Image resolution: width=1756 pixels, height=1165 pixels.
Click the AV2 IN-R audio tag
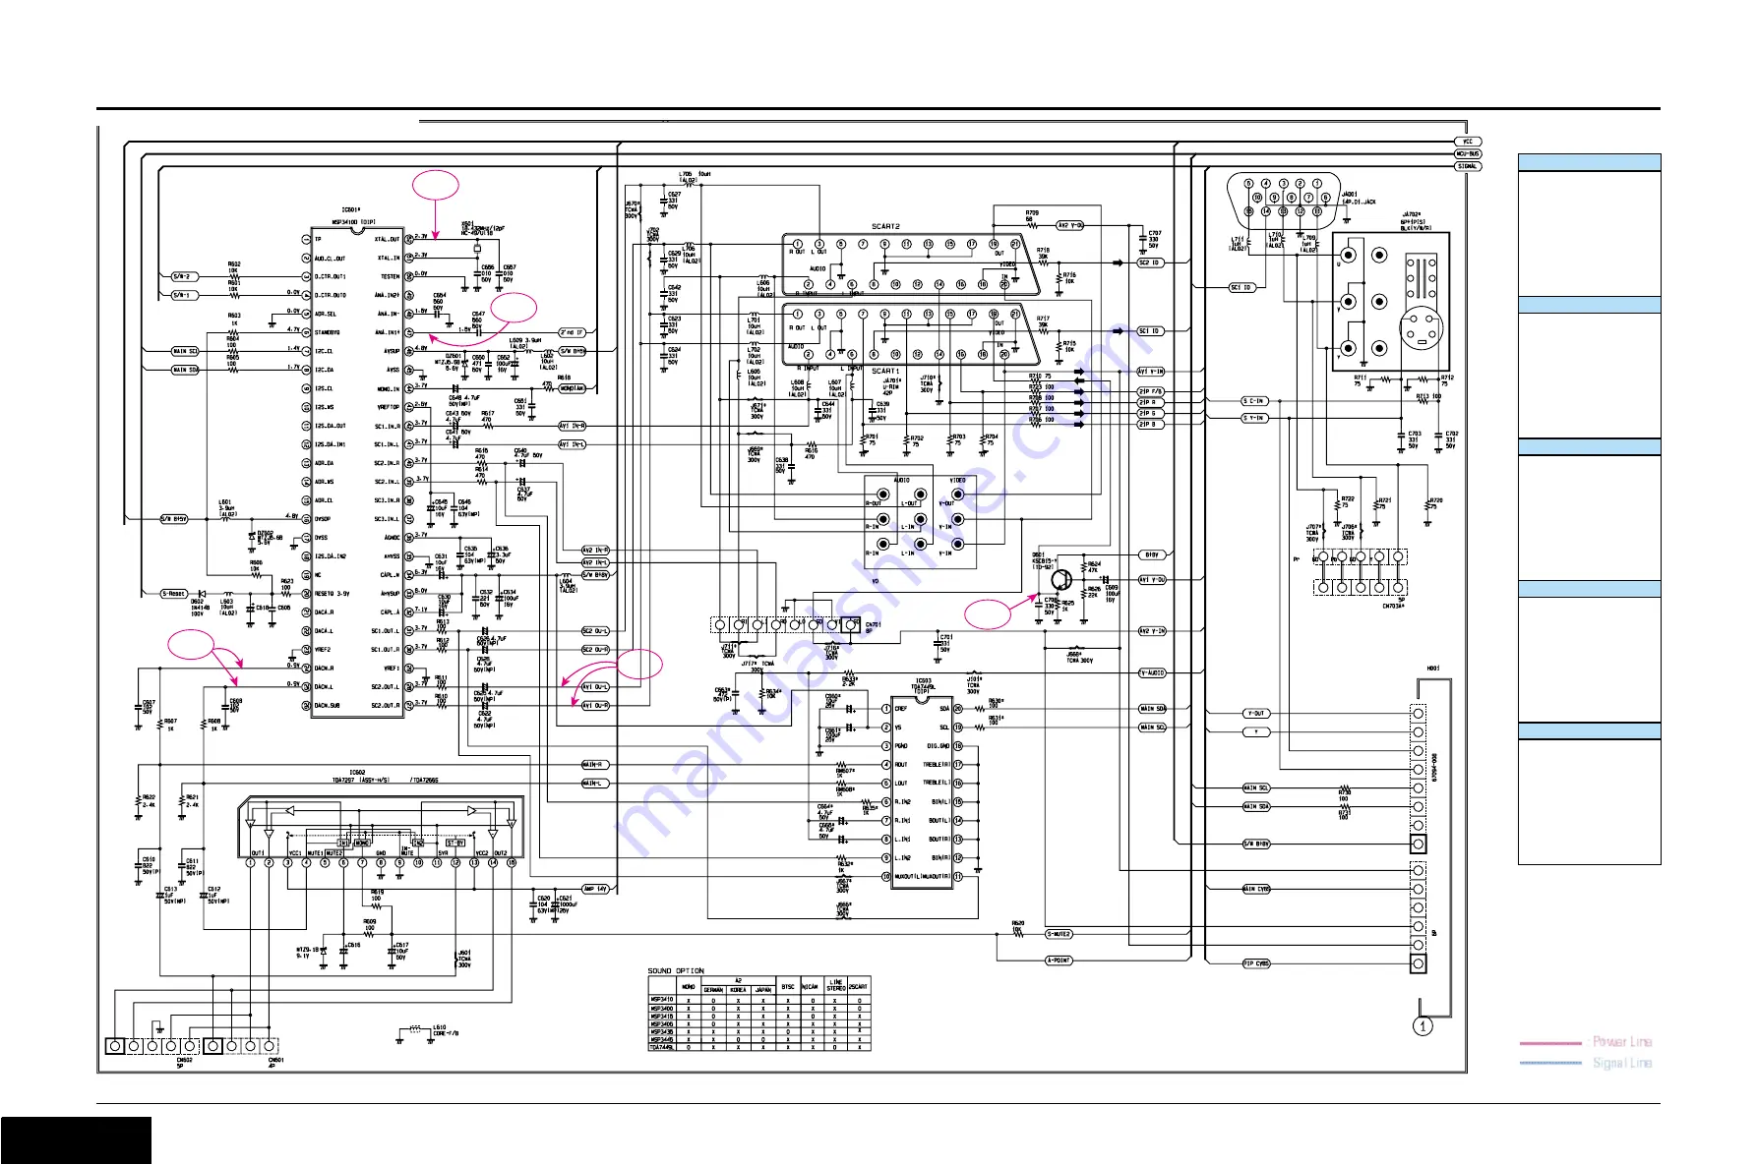[595, 551]
